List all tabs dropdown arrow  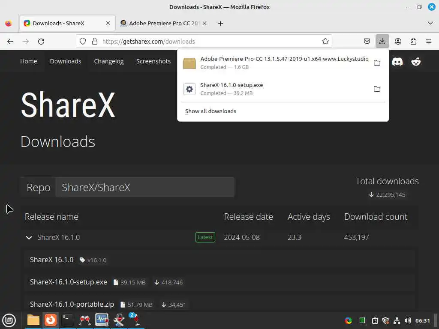pyautogui.click(x=430, y=23)
